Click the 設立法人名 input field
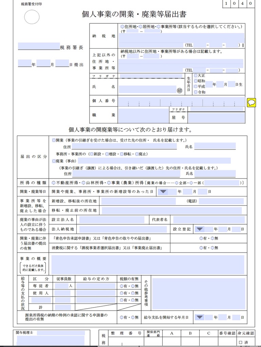261x347 pixels. click(112, 220)
